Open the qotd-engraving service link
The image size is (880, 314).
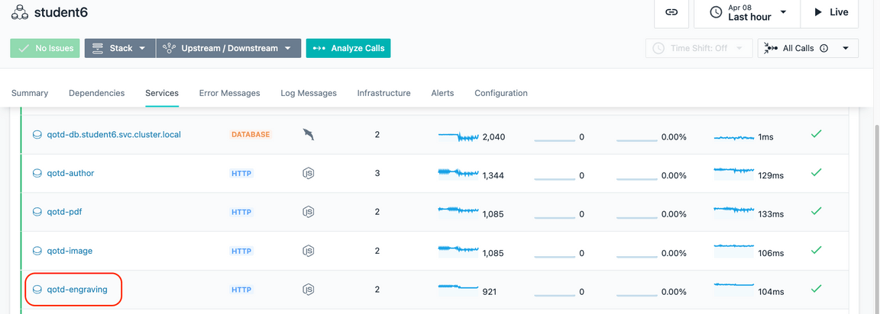pos(77,290)
